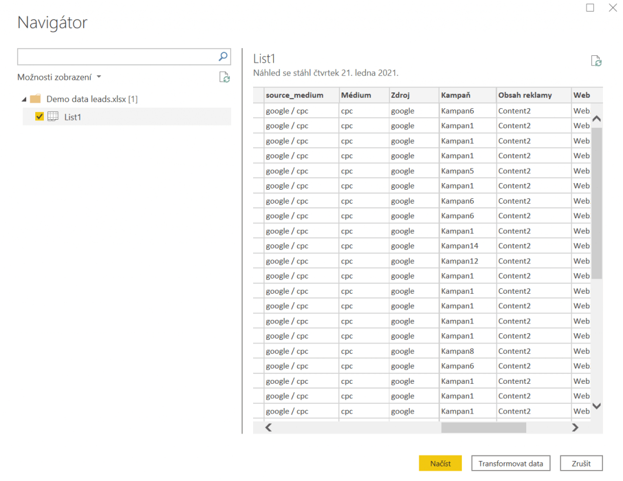This screenshot has height=481, width=623.
Task: Click the Načíst button
Action: (440, 463)
